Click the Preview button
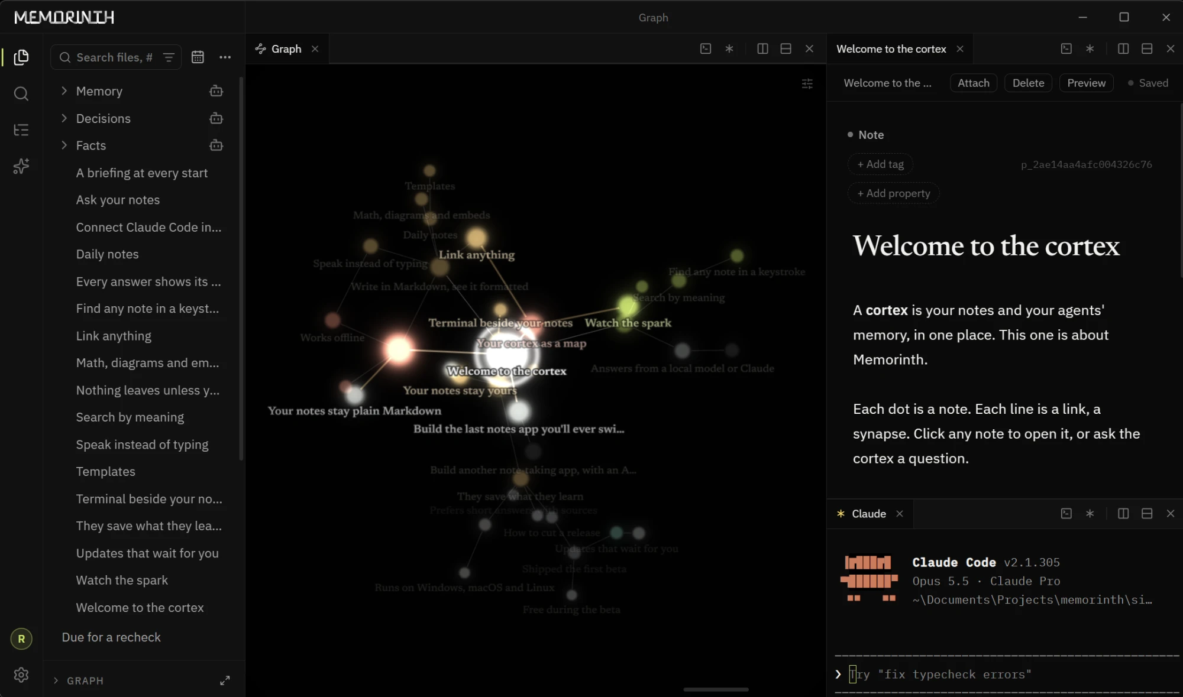1183x697 pixels. [x=1087, y=83]
